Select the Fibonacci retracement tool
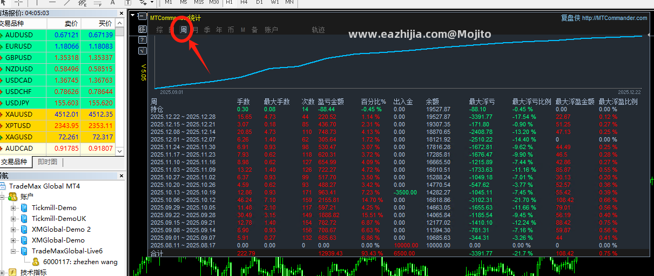The height and width of the screenshot is (276, 654). point(98,2)
